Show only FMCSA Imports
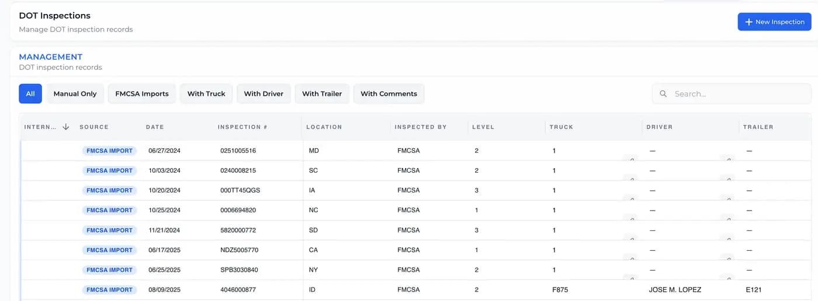Viewport: 818px width, 301px height. click(x=142, y=94)
